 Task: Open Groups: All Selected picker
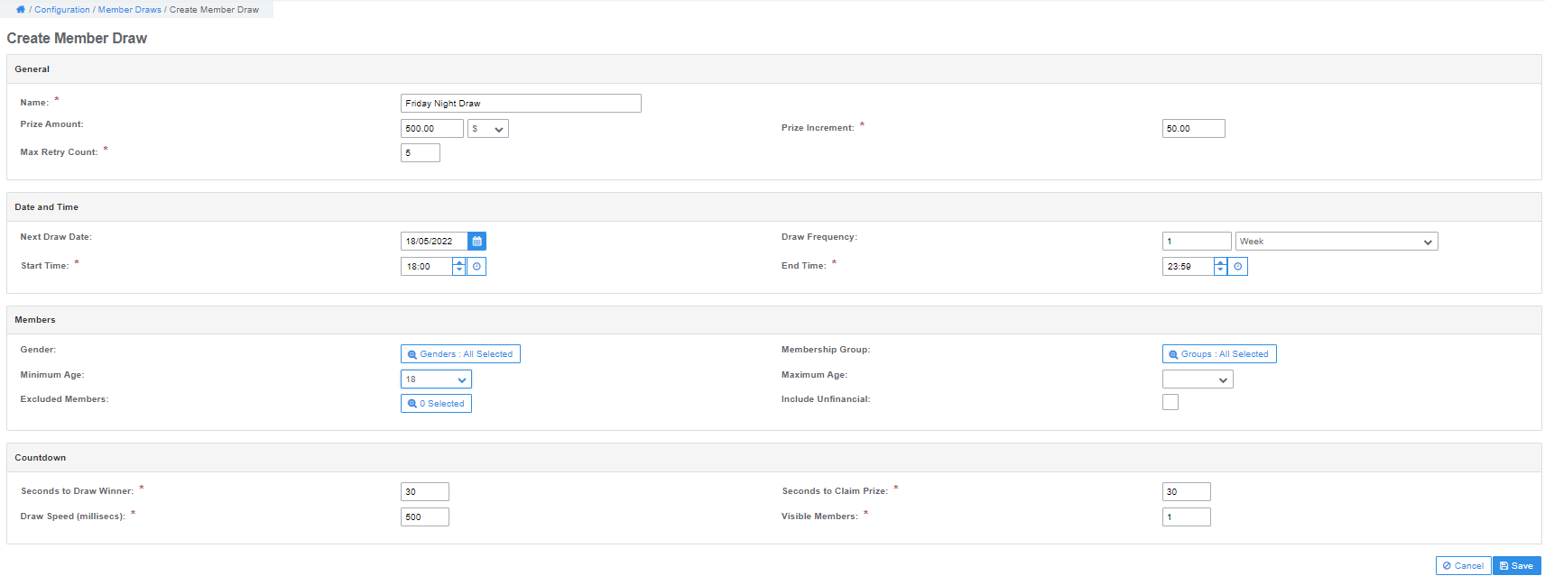tap(1219, 354)
